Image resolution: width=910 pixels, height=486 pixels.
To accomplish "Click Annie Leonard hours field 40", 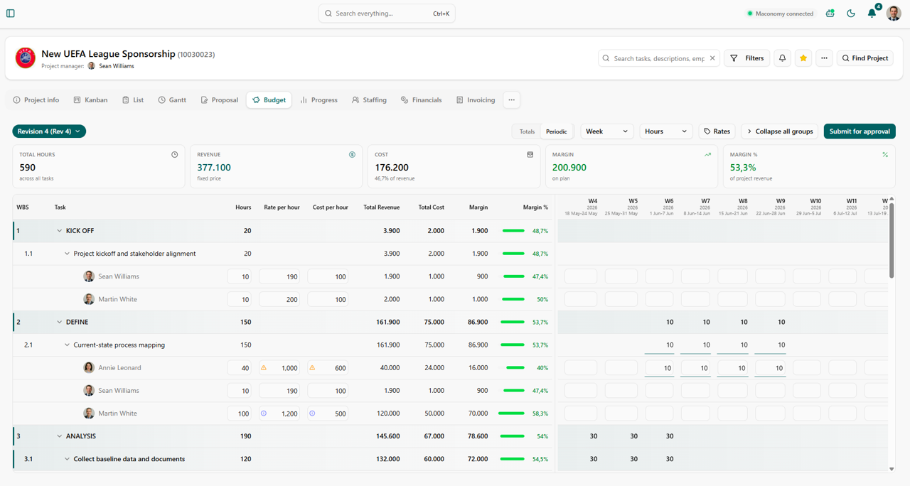I will click(239, 368).
